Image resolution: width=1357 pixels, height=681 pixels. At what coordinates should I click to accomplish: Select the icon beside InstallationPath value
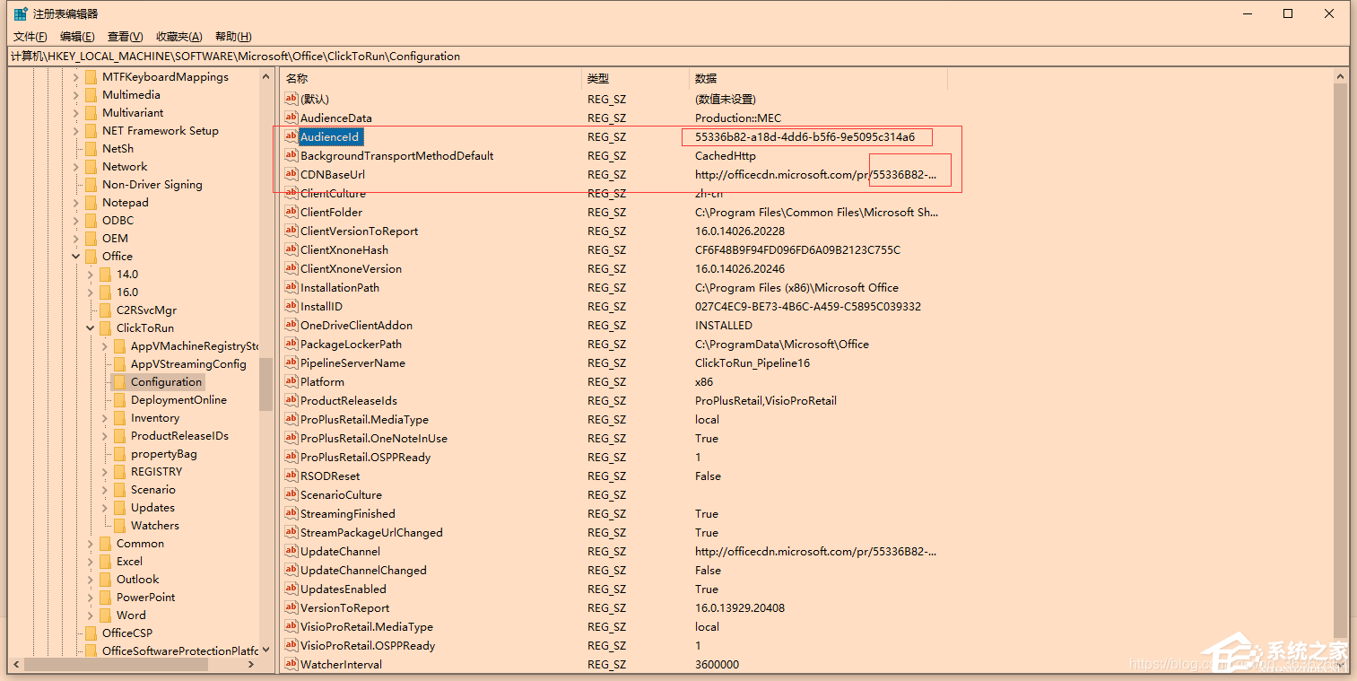pyautogui.click(x=291, y=287)
